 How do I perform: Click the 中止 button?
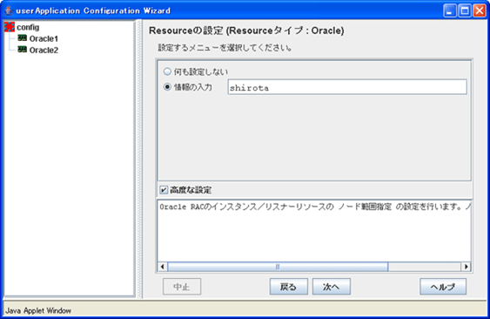pyautogui.click(x=182, y=287)
